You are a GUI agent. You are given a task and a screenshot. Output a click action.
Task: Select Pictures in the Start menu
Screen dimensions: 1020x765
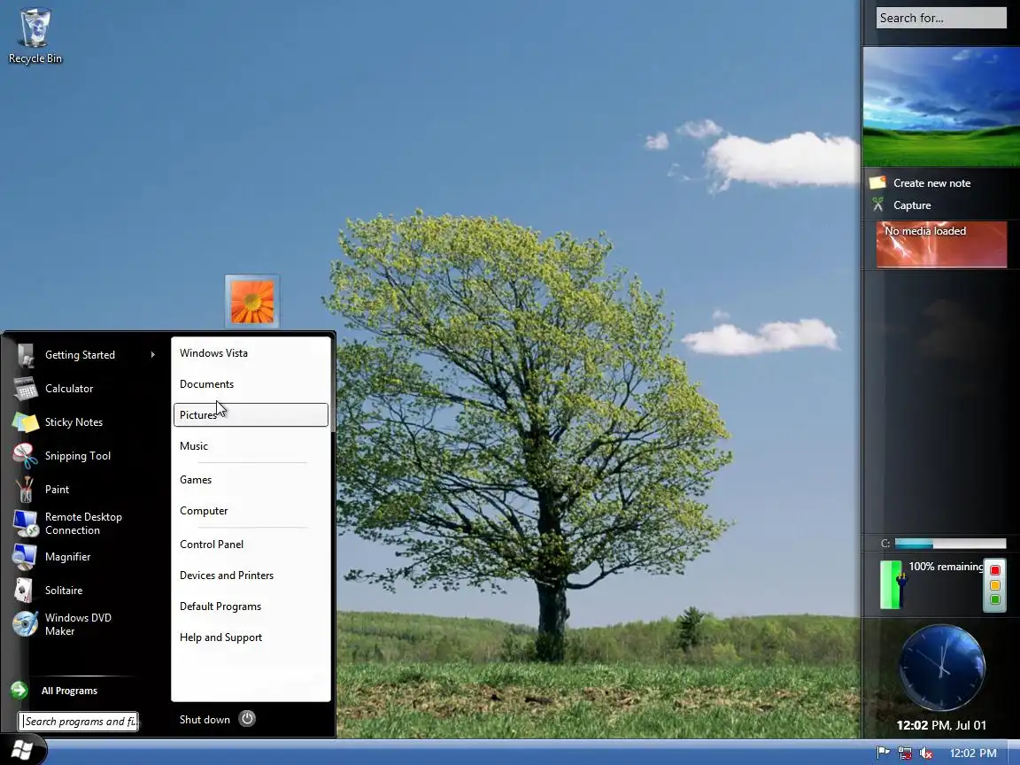click(251, 415)
